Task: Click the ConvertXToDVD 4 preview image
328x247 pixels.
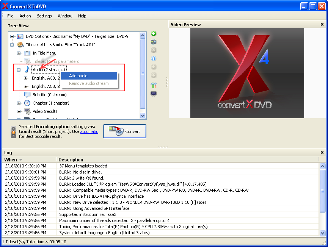Action: pos(247,73)
